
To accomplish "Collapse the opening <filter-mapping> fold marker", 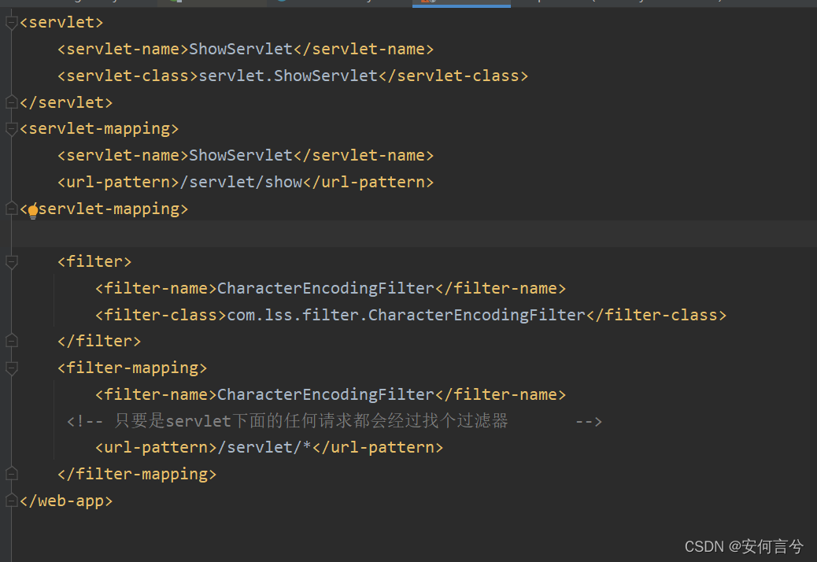I will [12, 368].
